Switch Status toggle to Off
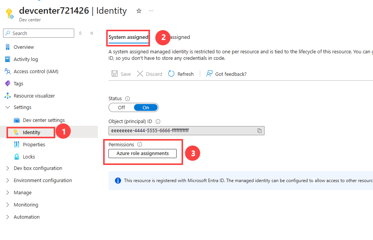 (121, 107)
